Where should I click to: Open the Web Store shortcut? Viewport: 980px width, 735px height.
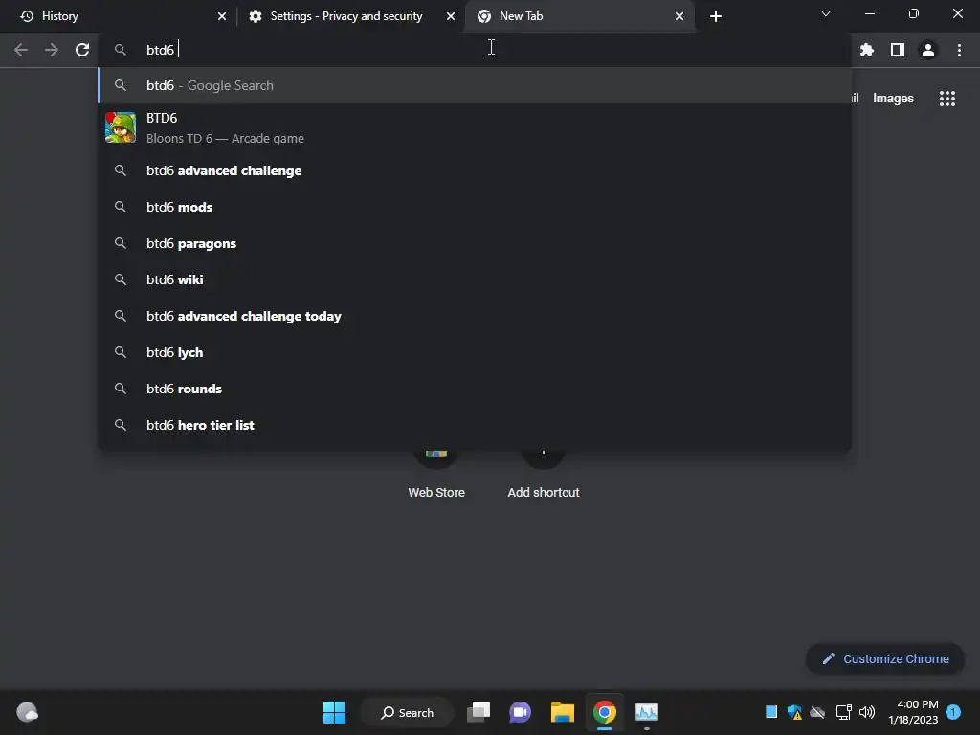point(436,475)
